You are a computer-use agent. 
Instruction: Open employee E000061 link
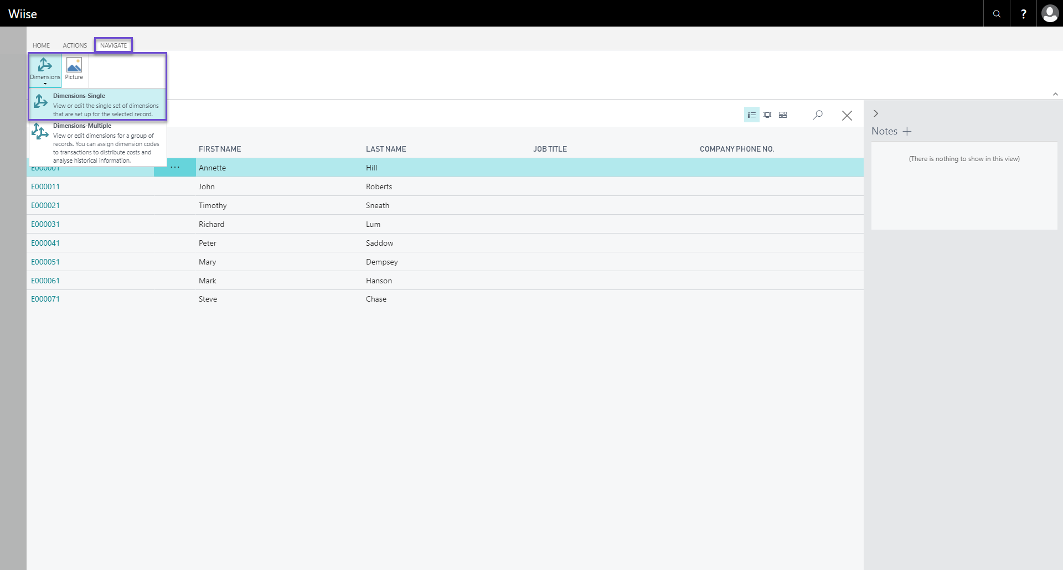(45, 281)
